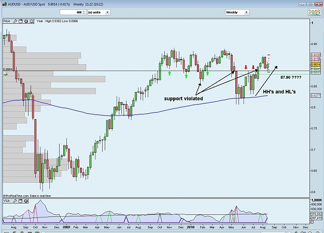Click the 2010 year label on time axis
This screenshot has width=324, height=233.
(x=190, y=227)
